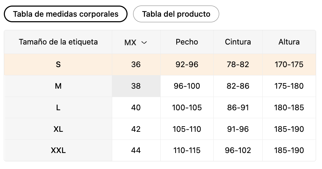Select the XXL size label cell

coord(58,150)
